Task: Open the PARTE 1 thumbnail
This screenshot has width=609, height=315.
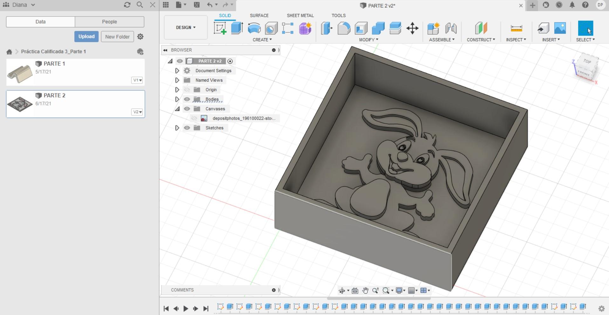Action: point(20,73)
